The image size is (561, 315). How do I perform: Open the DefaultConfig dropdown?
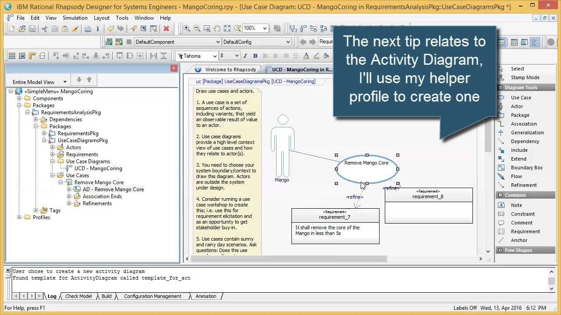pyautogui.click(x=288, y=42)
